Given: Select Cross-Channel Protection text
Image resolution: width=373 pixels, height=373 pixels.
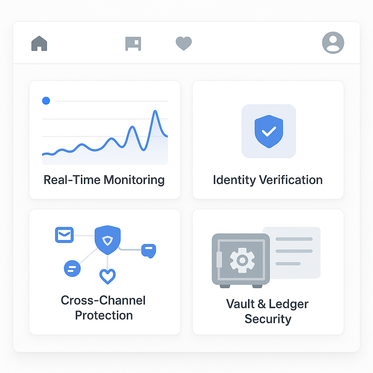Looking at the screenshot, I should click(103, 308).
